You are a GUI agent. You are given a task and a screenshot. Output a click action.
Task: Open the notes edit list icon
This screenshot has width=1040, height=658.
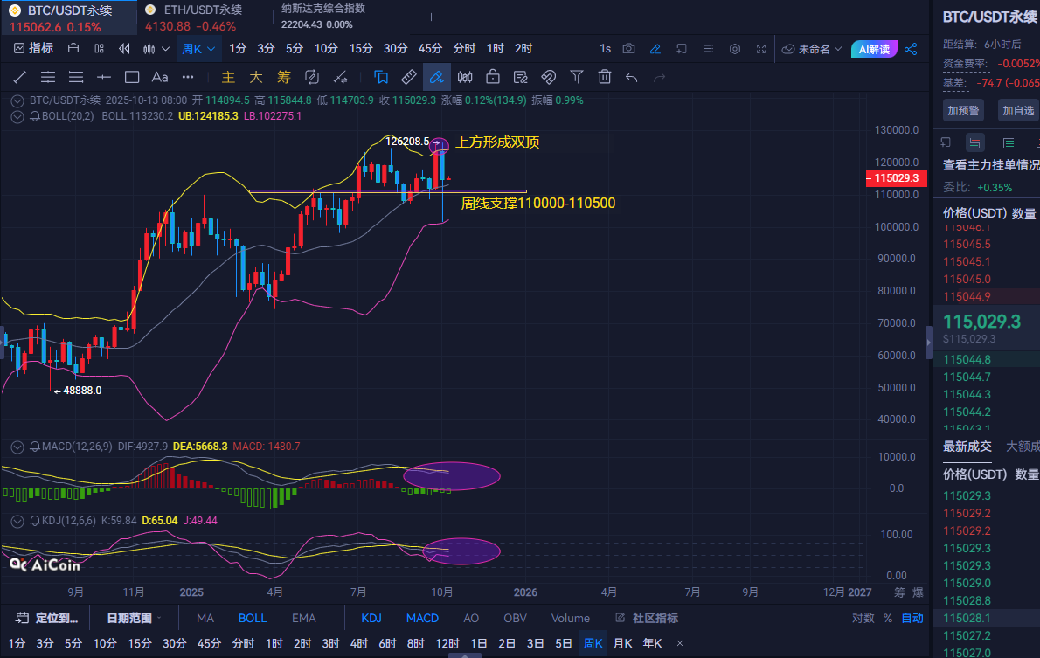pos(520,77)
